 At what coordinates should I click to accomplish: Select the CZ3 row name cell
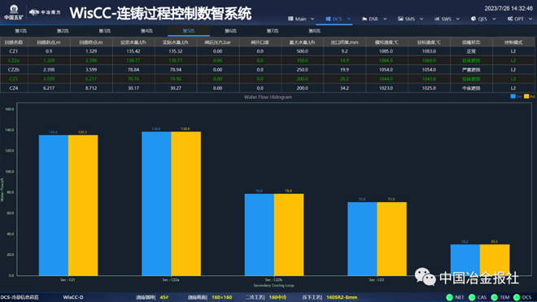click(14, 79)
